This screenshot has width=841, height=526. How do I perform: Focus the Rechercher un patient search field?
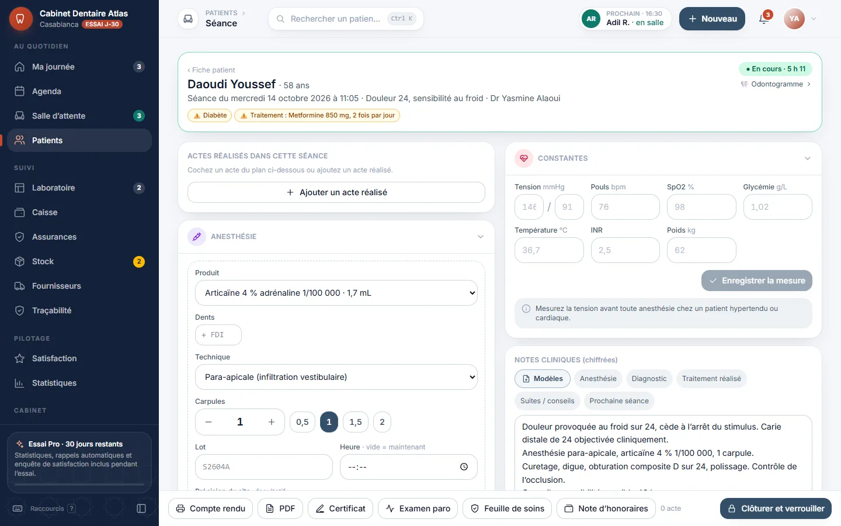coord(346,19)
